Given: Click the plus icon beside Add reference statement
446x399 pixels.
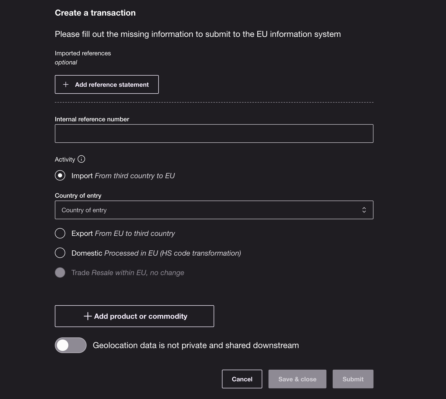Looking at the screenshot, I should [x=66, y=84].
